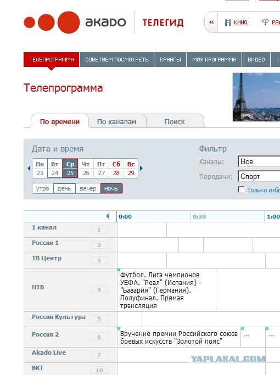280x375 pixels.
Task: Open Россия Культура channel link
Action: pos(59,317)
